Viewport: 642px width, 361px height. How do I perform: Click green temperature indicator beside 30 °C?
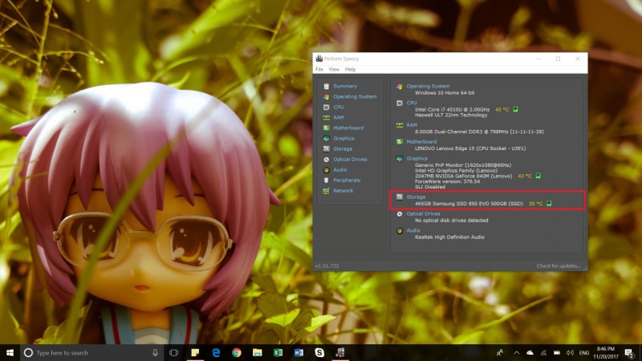(x=549, y=204)
